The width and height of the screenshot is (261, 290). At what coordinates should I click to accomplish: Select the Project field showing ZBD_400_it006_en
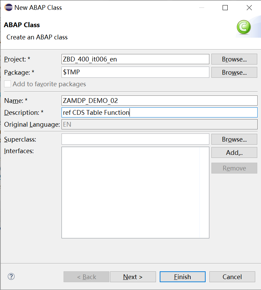[135, 59]
